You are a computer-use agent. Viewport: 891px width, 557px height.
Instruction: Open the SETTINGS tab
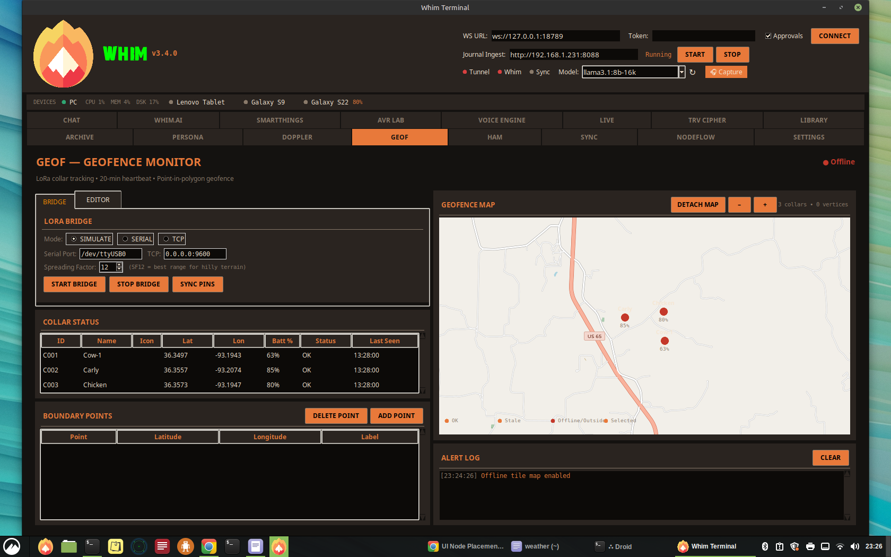809,137
